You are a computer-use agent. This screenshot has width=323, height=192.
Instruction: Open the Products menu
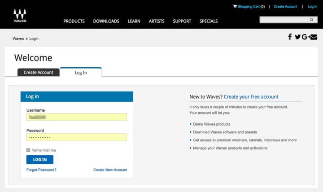[74, 21]
